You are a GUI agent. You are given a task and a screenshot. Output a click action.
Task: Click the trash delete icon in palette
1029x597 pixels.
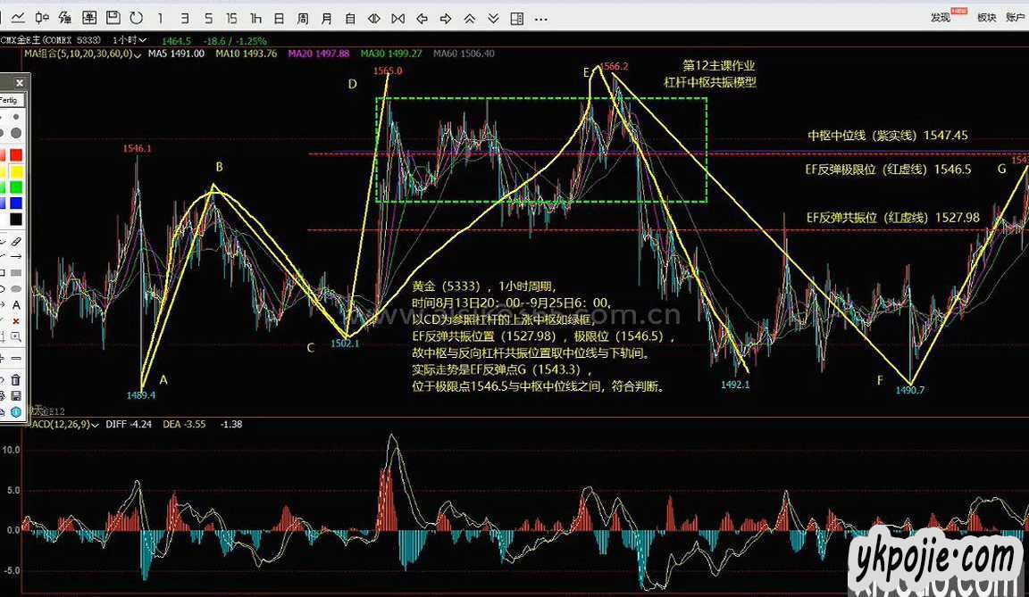tap(16, 380)
